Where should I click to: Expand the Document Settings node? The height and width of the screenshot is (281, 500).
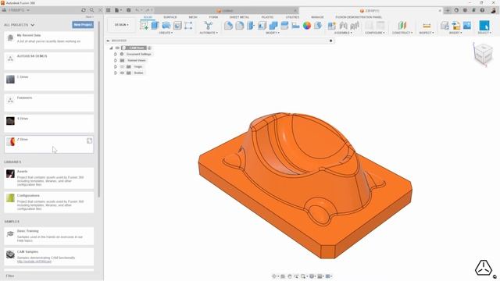pos(116,54)
